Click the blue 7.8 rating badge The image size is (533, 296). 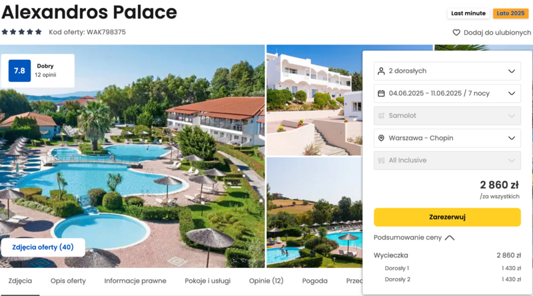pyautogui.click(x=19, y=71)
